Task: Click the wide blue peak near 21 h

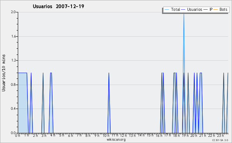Action: 201,103
